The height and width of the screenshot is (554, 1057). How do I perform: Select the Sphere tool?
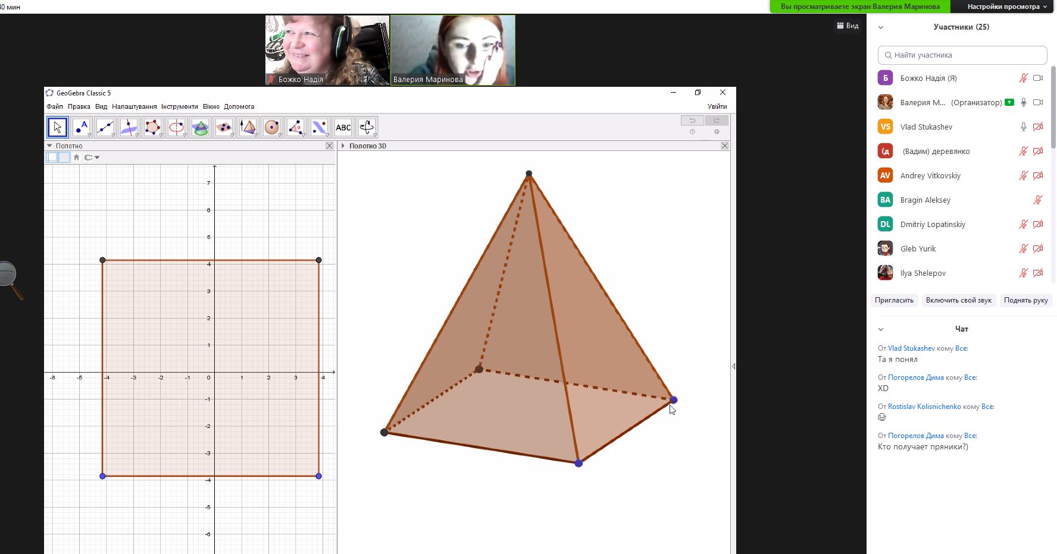[272, 127]
